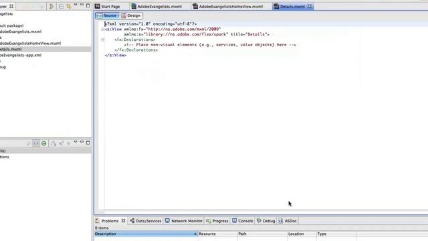Sort problems by Path column
The image size is (428, 241).
[262, 234]
